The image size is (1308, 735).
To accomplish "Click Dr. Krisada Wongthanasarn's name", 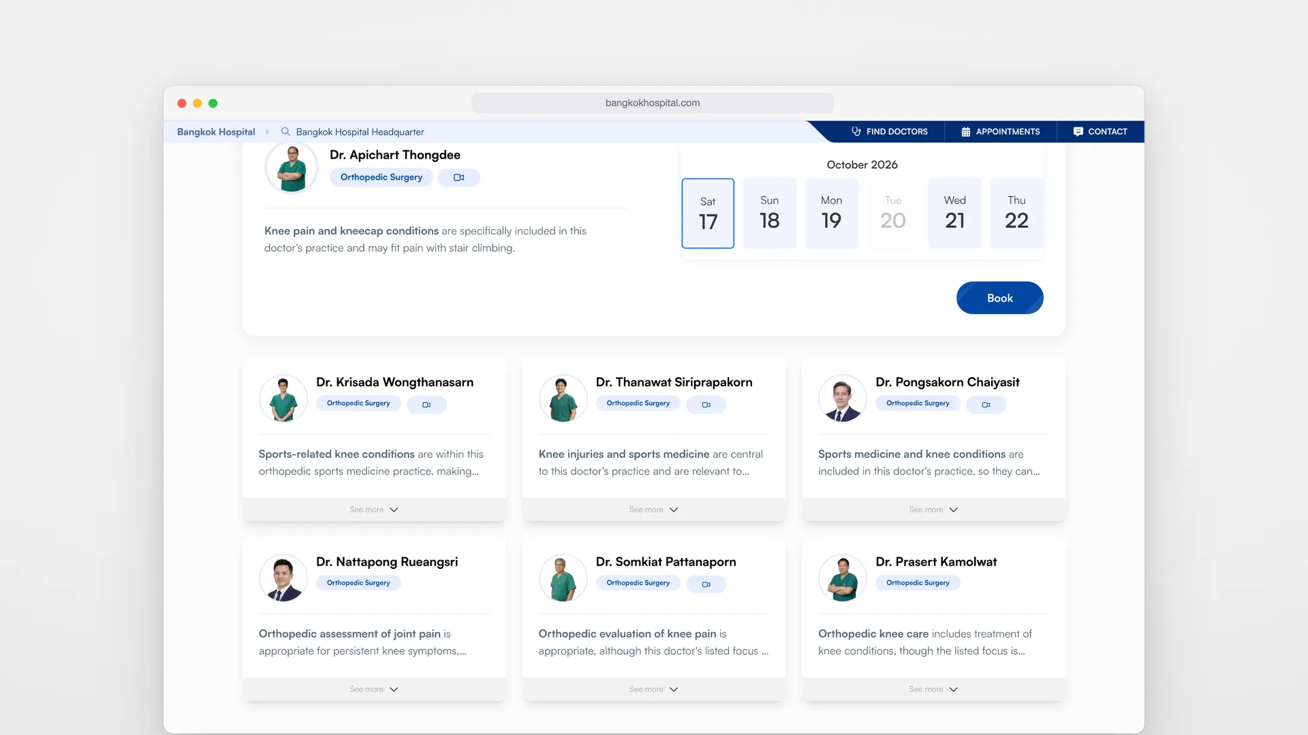I will [394, 382].
